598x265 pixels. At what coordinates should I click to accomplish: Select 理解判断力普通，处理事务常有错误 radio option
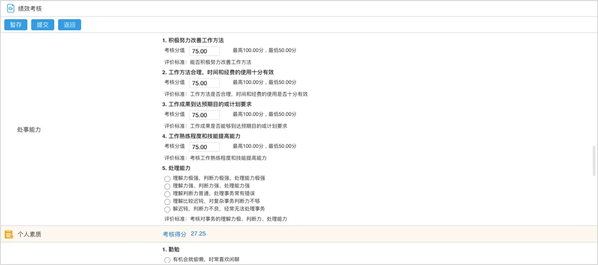[x=167, y=194]
